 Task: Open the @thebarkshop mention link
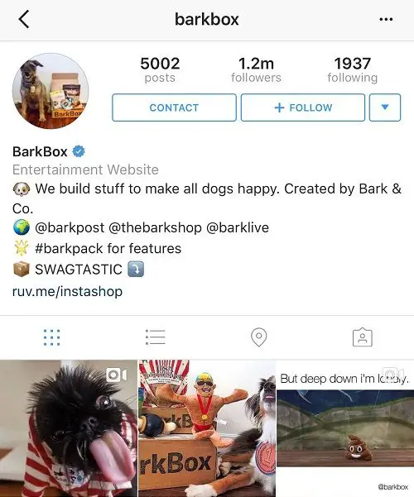point(155,227)
